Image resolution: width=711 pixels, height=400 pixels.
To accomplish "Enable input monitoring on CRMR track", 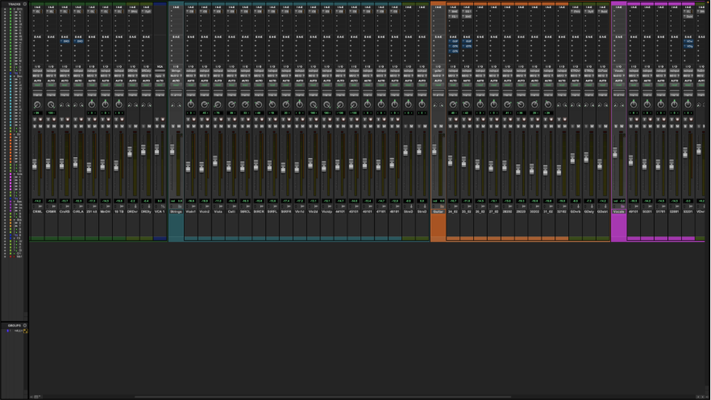I will pos(48,119).
